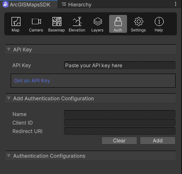Image resolution: width=182 pixels, height=174 pixels.
Task: Click the Name field label
Action: tap(20, 114)
